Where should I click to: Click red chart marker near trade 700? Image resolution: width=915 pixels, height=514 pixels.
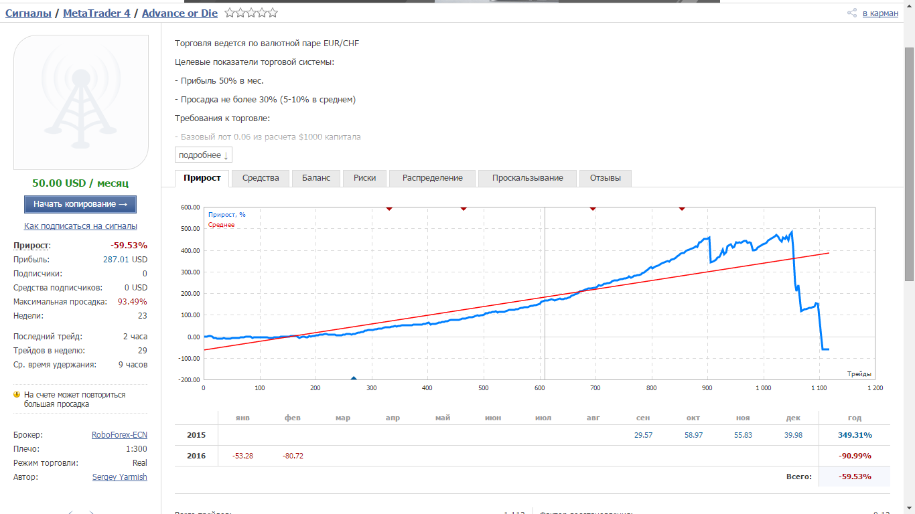coord(593,209)
